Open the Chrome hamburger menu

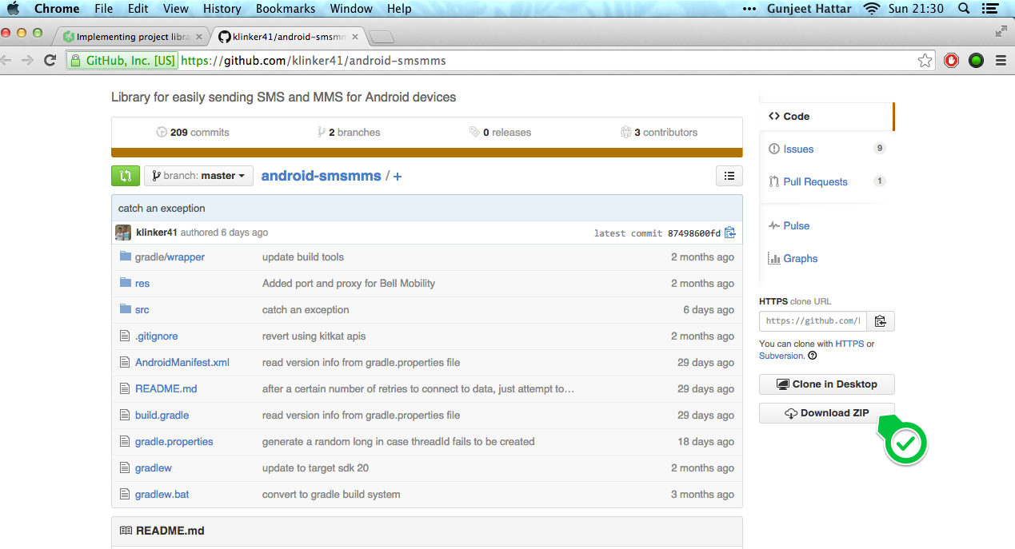tap(1001, 61)
